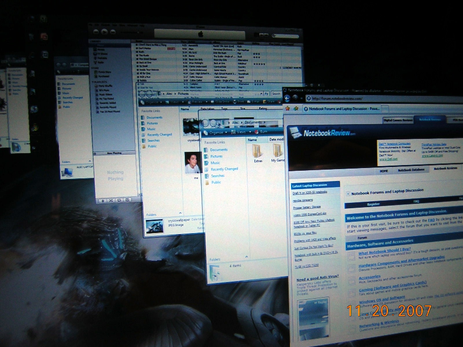Screen dimensions: 463x347
Task: Click iTunes add playlist plus button
Action: (103, 201)
